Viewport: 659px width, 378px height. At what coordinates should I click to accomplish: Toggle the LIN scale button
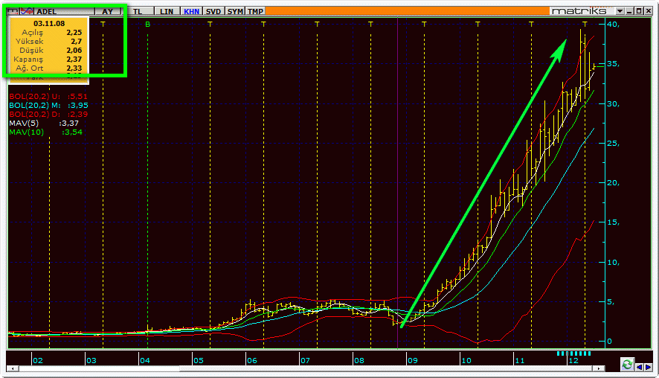167,11
